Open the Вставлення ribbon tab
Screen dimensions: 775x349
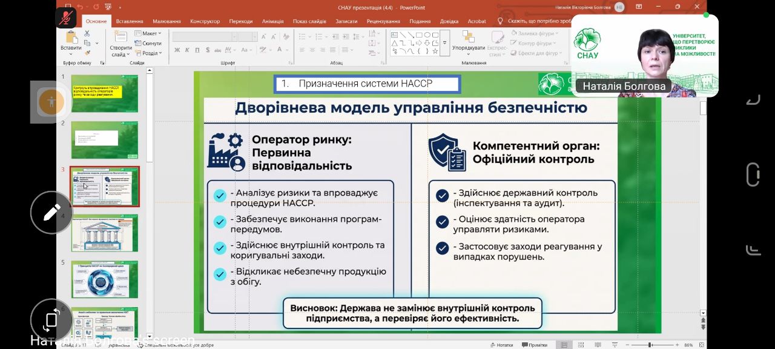point(130,21)
